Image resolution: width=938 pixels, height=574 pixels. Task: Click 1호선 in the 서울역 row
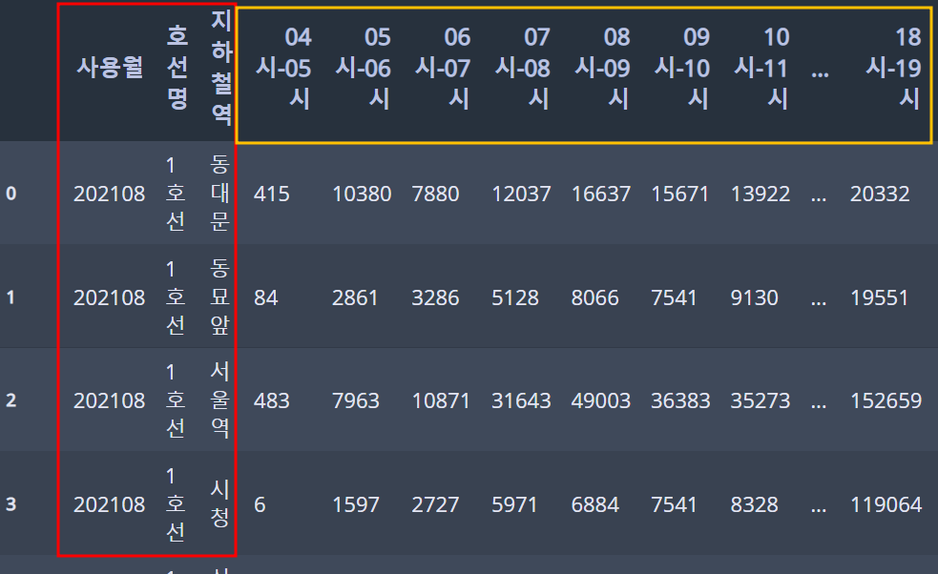click(x=176, y=400)
